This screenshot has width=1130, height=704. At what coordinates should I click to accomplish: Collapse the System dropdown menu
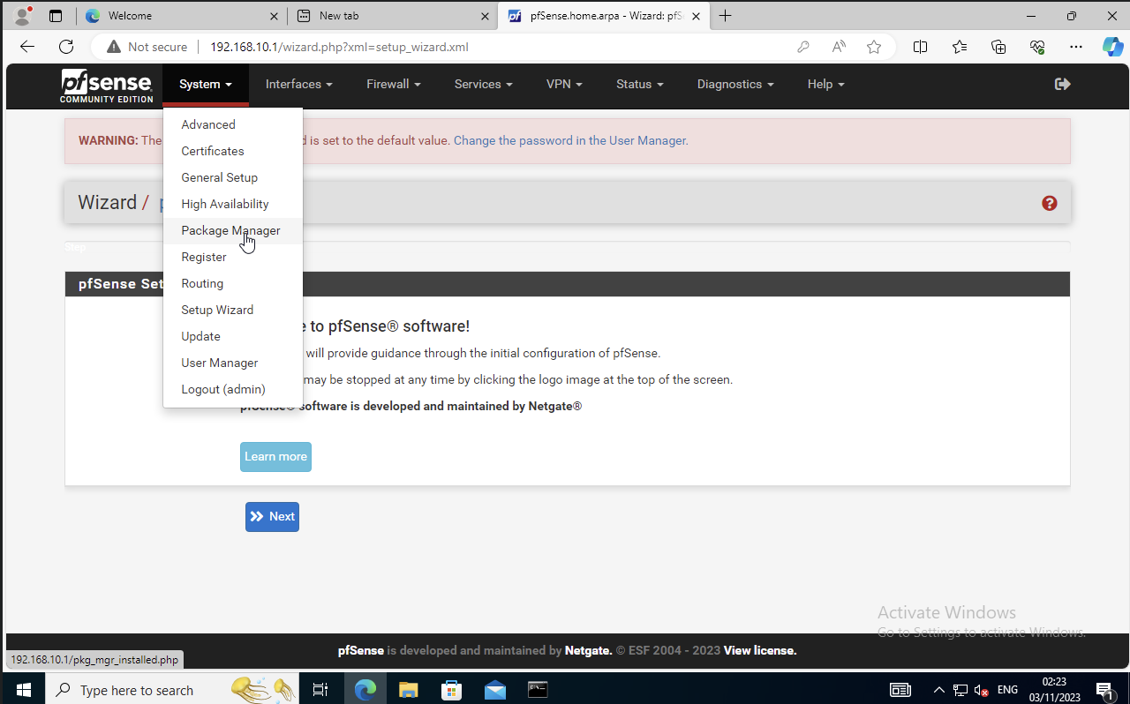click(x=206, y=84)
